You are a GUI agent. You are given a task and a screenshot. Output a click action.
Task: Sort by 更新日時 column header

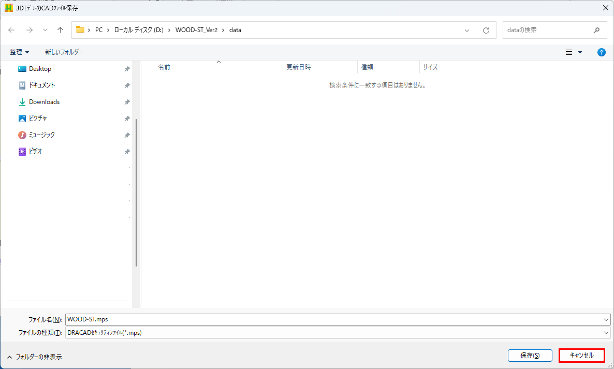(299, 67)
